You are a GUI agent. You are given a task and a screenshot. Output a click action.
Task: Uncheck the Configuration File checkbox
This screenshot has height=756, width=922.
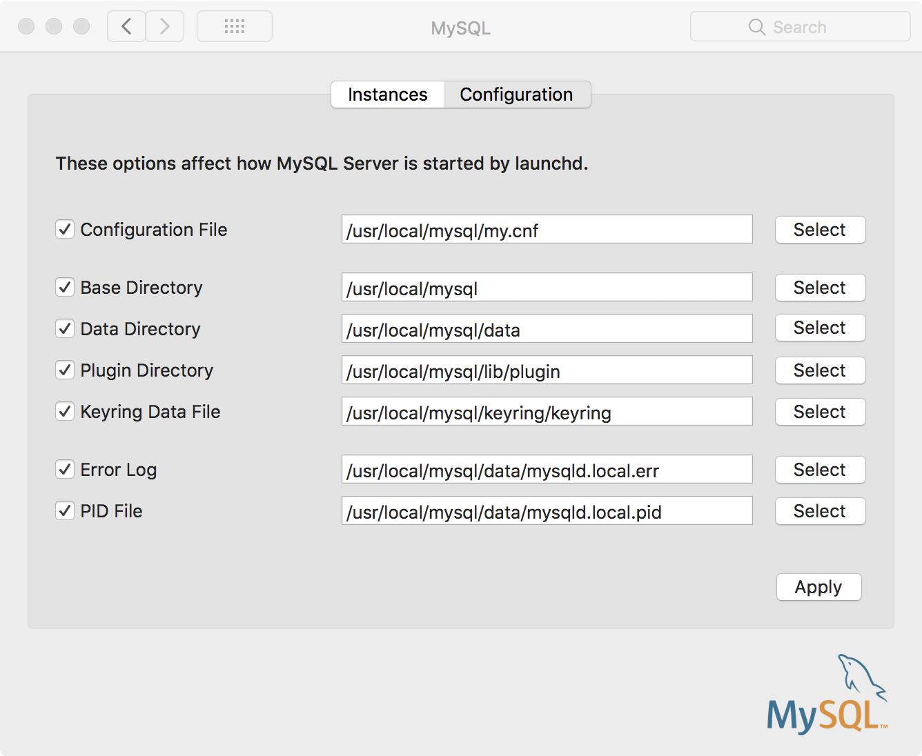pos(65,229)
